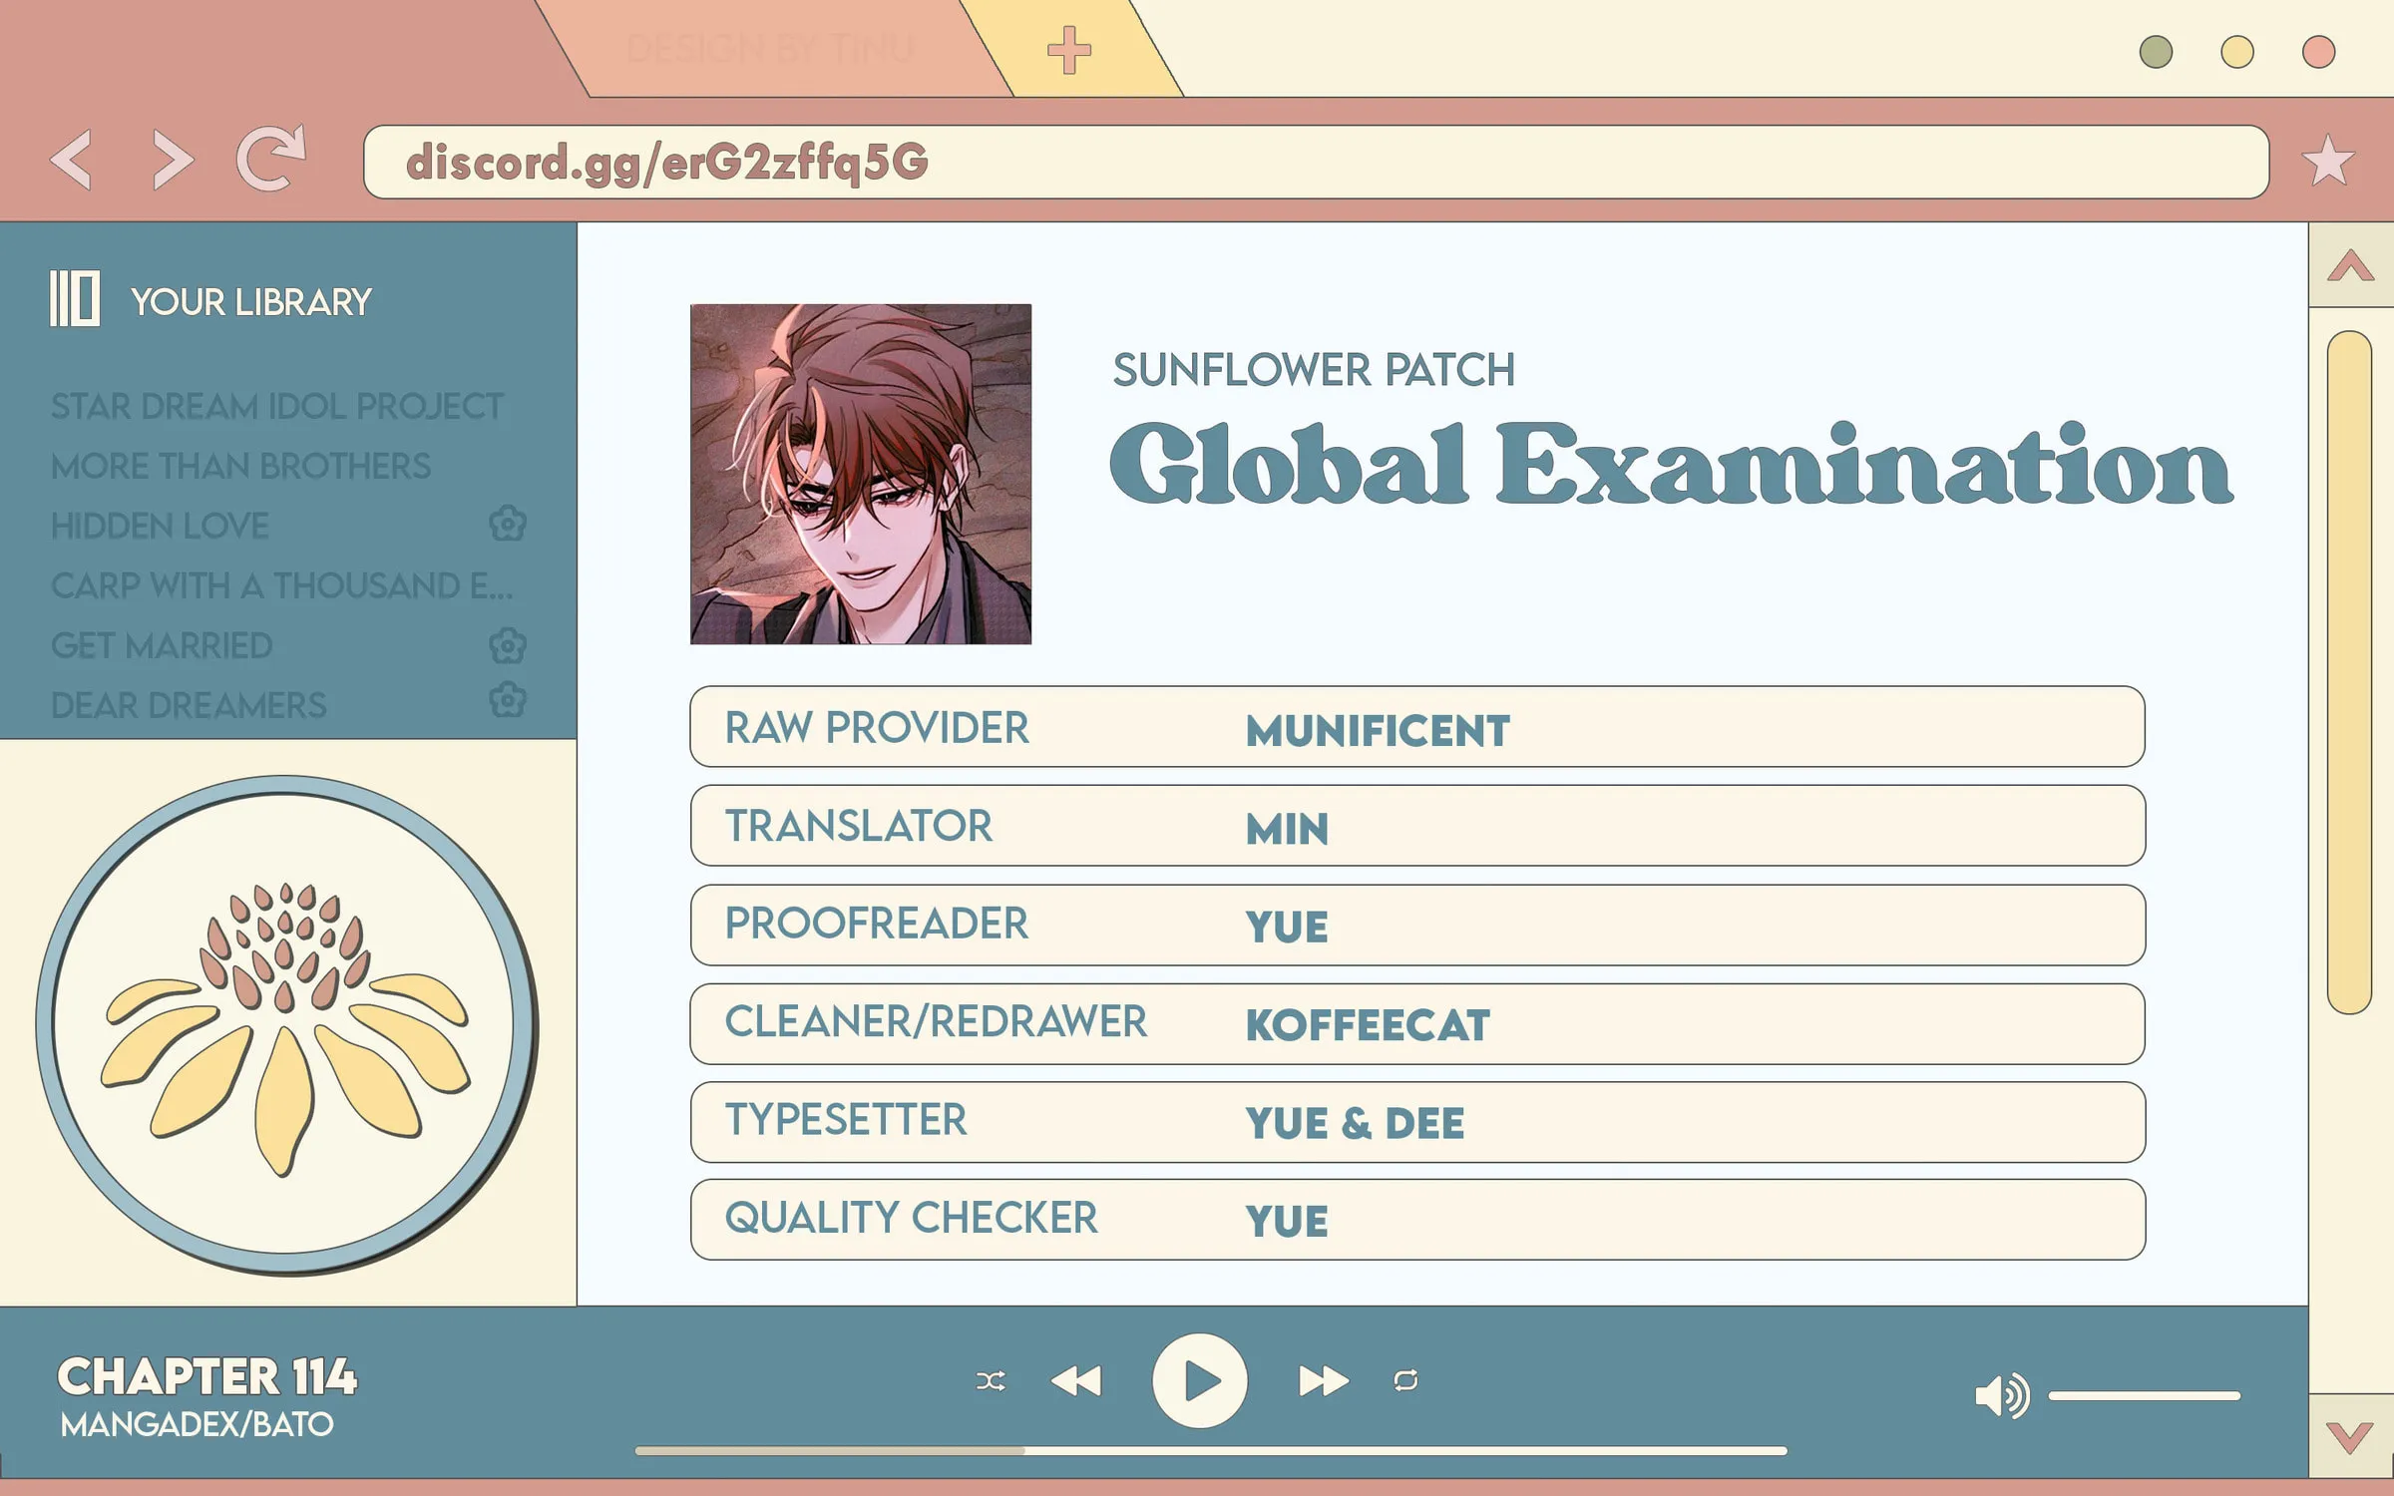Click the Global Examination title
This screenshot has height=1496, width=2394.
click(x=1671, y=464)
